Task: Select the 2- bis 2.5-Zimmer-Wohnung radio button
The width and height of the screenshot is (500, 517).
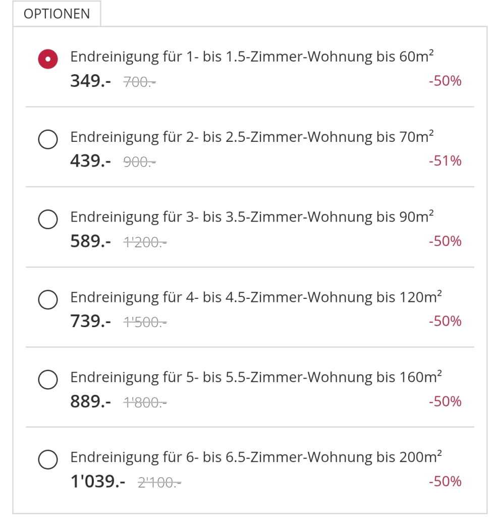Action: tap(47, 140)
